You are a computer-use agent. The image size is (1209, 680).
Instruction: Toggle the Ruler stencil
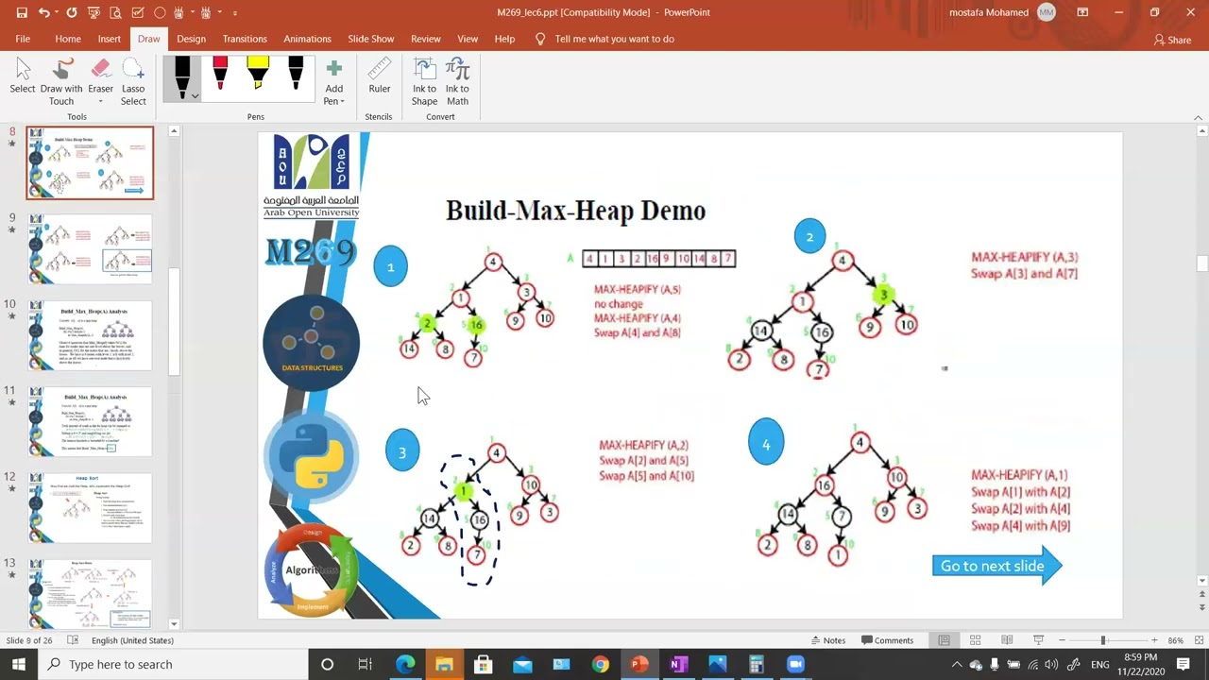coord(379,76)
